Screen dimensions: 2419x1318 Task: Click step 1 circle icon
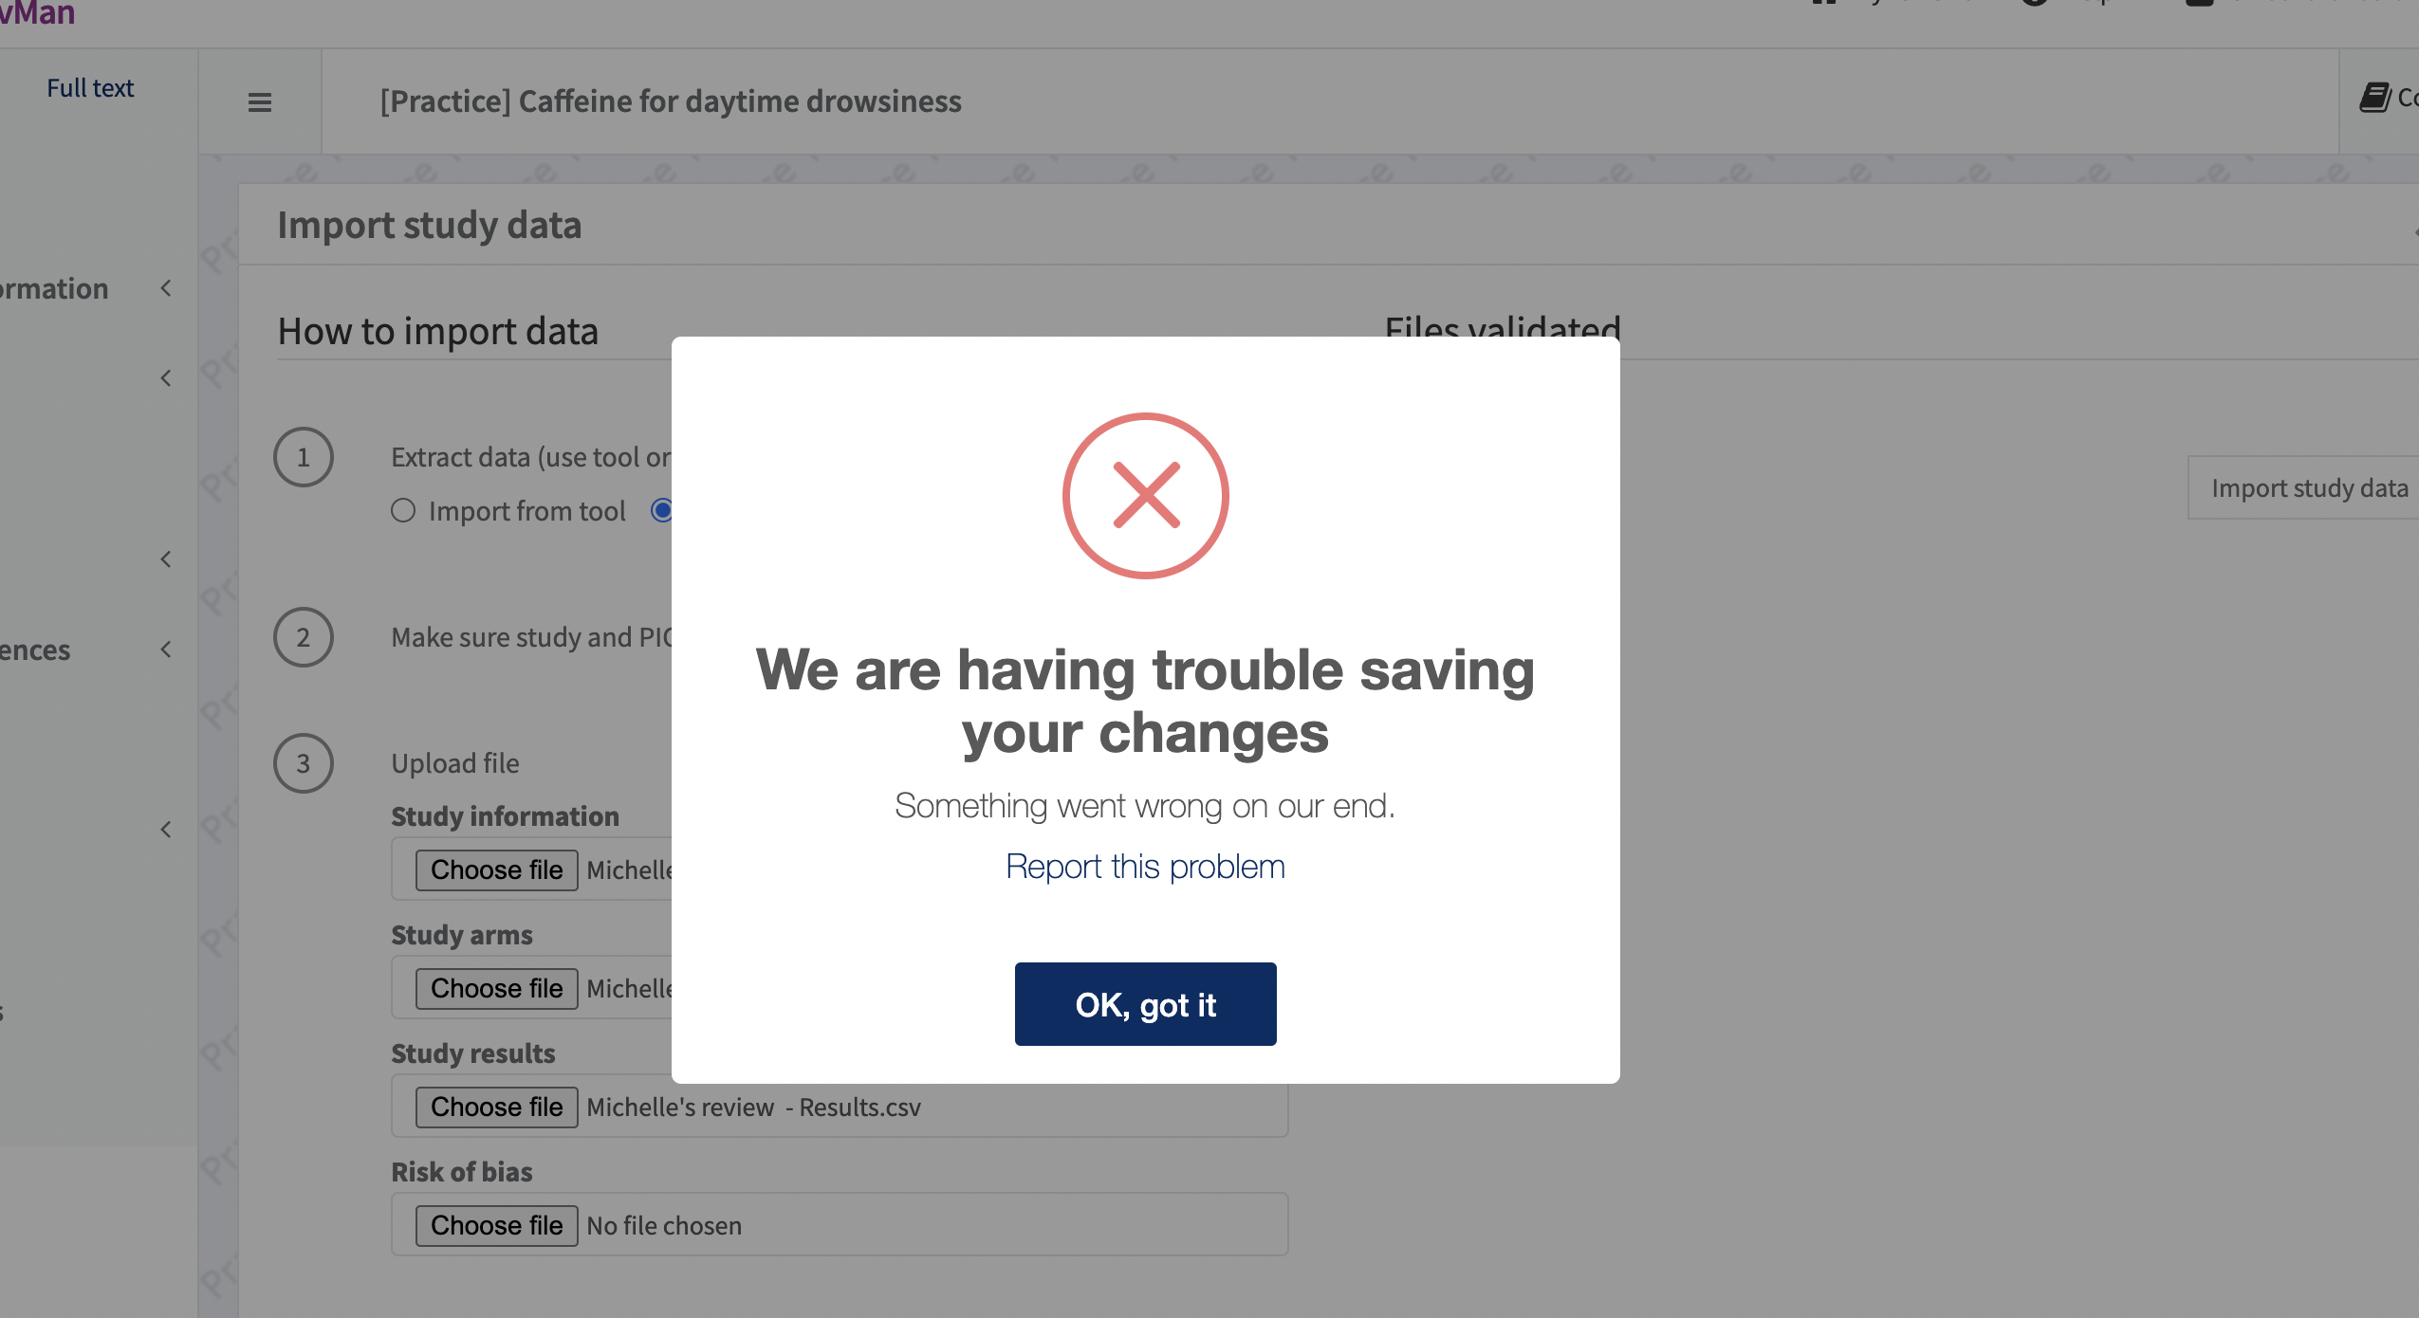point(304,457)
